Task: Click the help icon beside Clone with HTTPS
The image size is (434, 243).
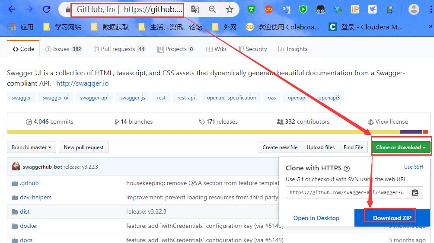Action: pos(347,168)
